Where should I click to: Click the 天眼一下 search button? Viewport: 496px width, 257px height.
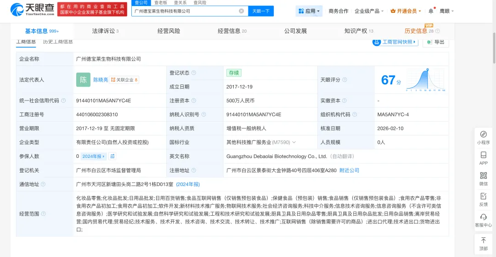coord(261,11)
